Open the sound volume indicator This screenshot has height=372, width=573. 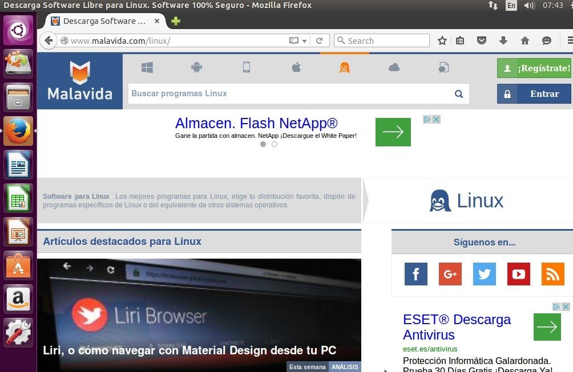point(529,6)
